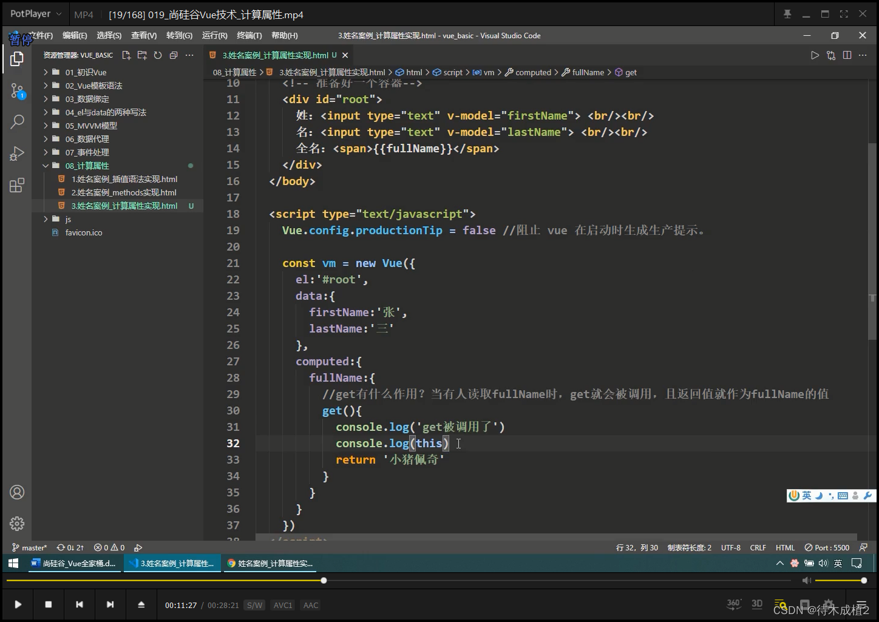Click the video seek bar position handle
This screenshot has width=879, height=622.
(x=324, y=581)
